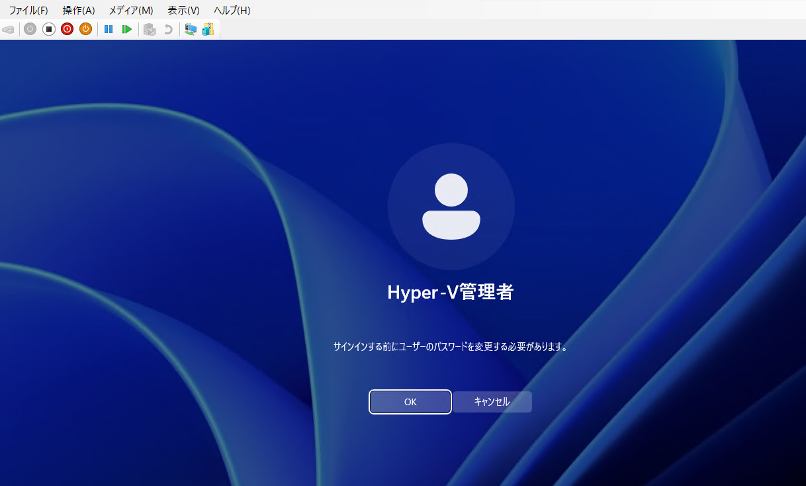Reset the VM with the green play icon
This screenshot has width=806, height=486.
pyautogui.click(x=127, y=29)
